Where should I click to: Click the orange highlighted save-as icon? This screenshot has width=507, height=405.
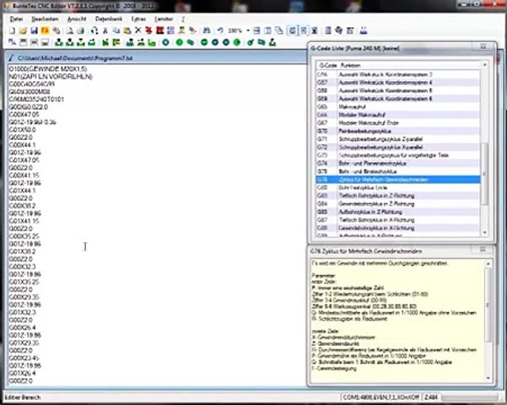[45, 30]
